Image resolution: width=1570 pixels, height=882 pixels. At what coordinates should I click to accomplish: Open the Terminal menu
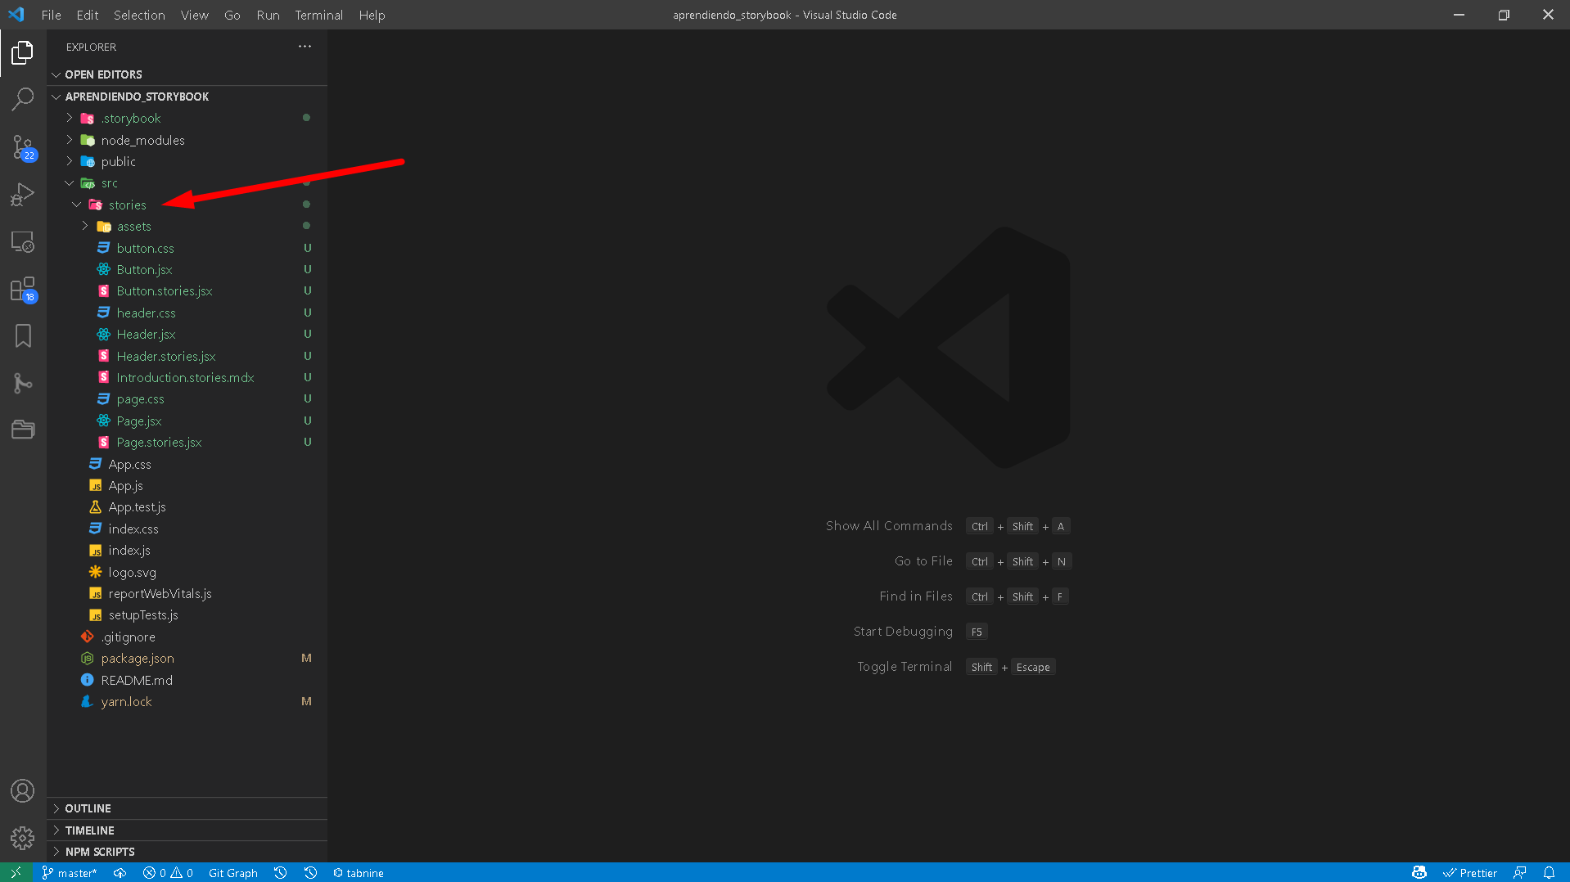click(x=318, y=15)
